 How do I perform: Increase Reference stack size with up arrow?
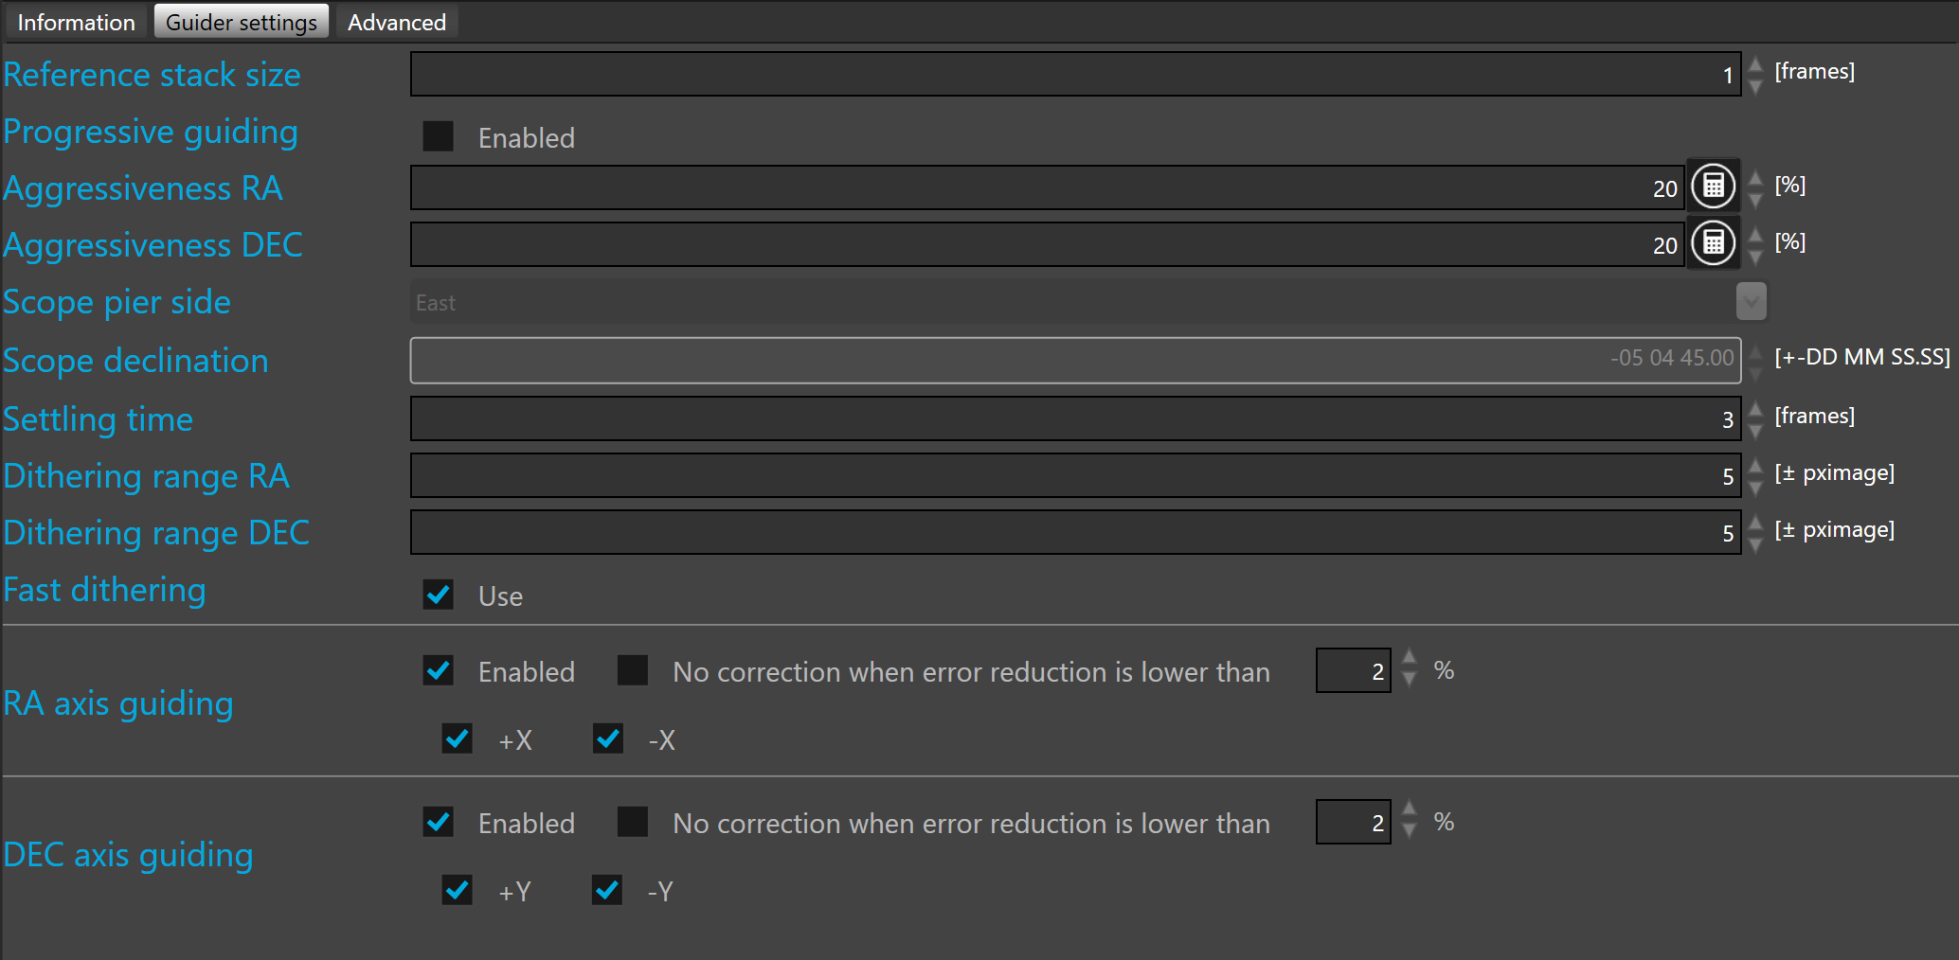[1755, 64]
